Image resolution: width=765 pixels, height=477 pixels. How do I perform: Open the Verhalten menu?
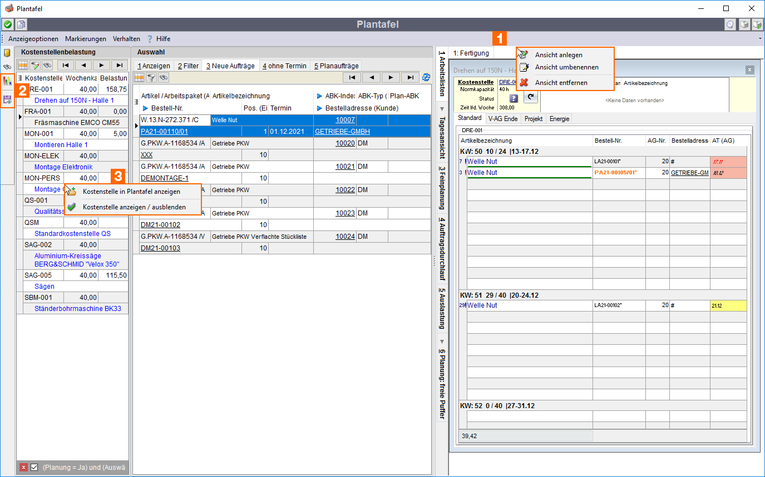point(126,39)
